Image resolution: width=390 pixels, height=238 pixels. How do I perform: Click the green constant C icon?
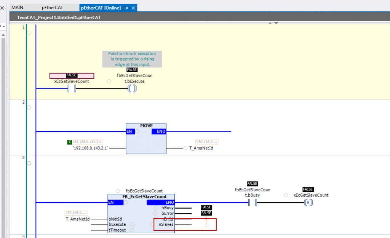[x=70, y=142]
